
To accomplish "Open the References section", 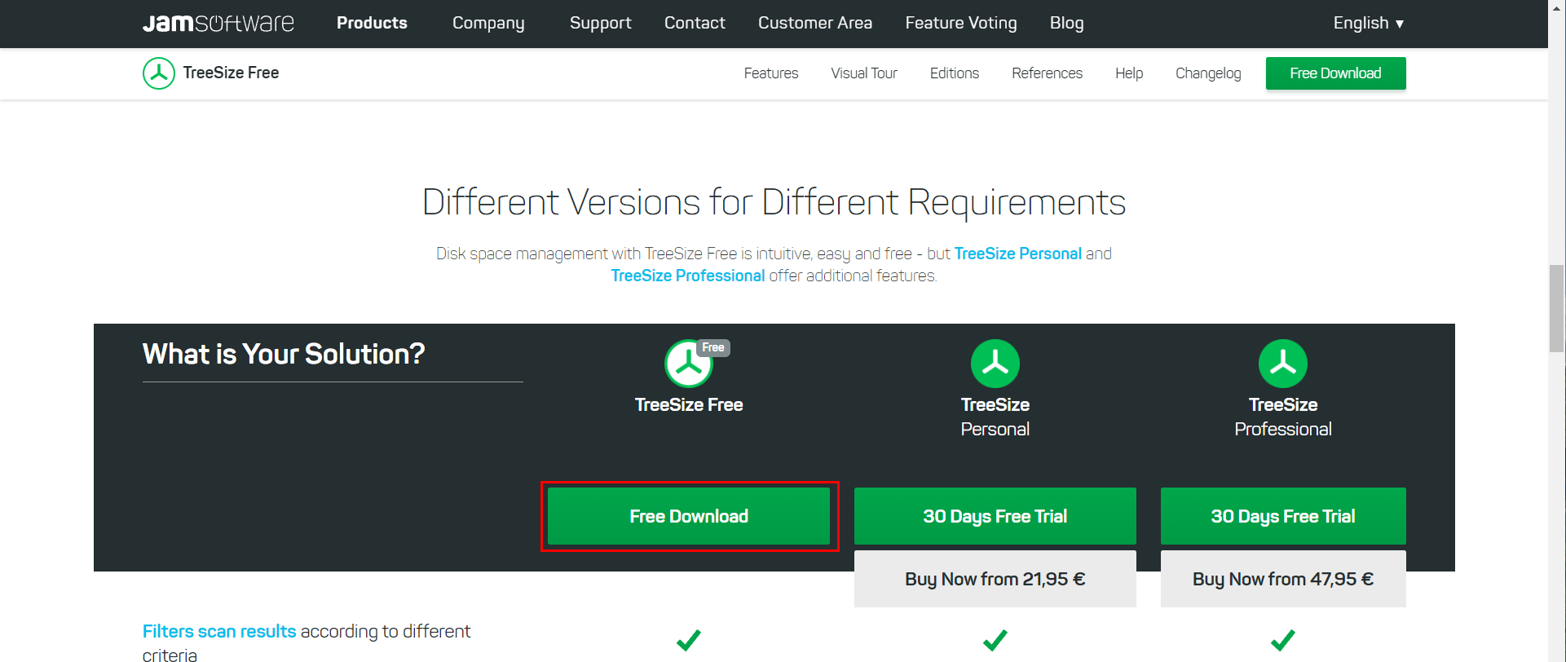I will point(1047,73).
